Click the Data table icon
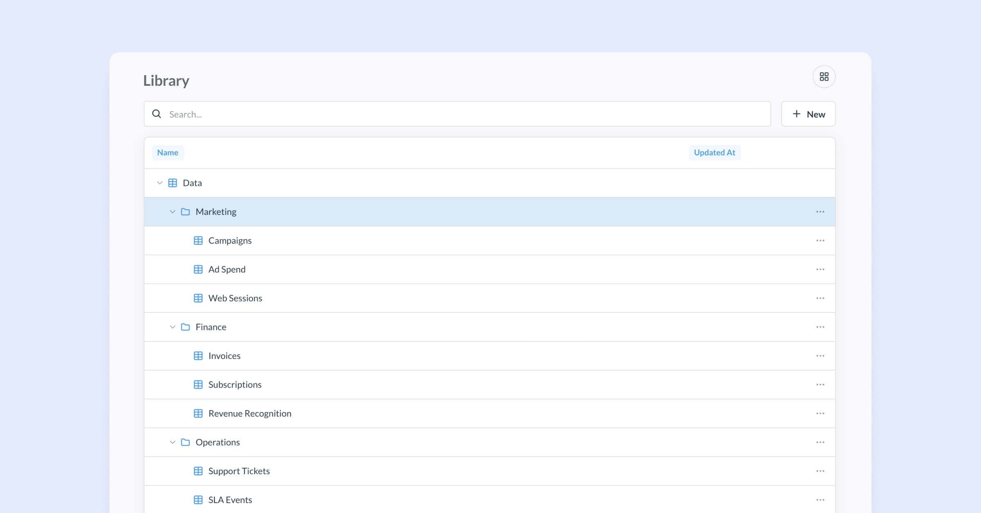Screen dimensions: 981x513 (x=172, y=183)
